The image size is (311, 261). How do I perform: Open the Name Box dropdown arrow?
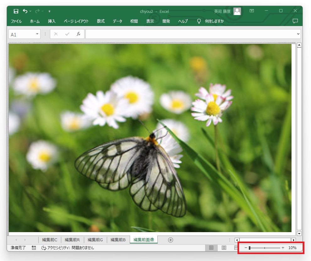coord(37,34)
